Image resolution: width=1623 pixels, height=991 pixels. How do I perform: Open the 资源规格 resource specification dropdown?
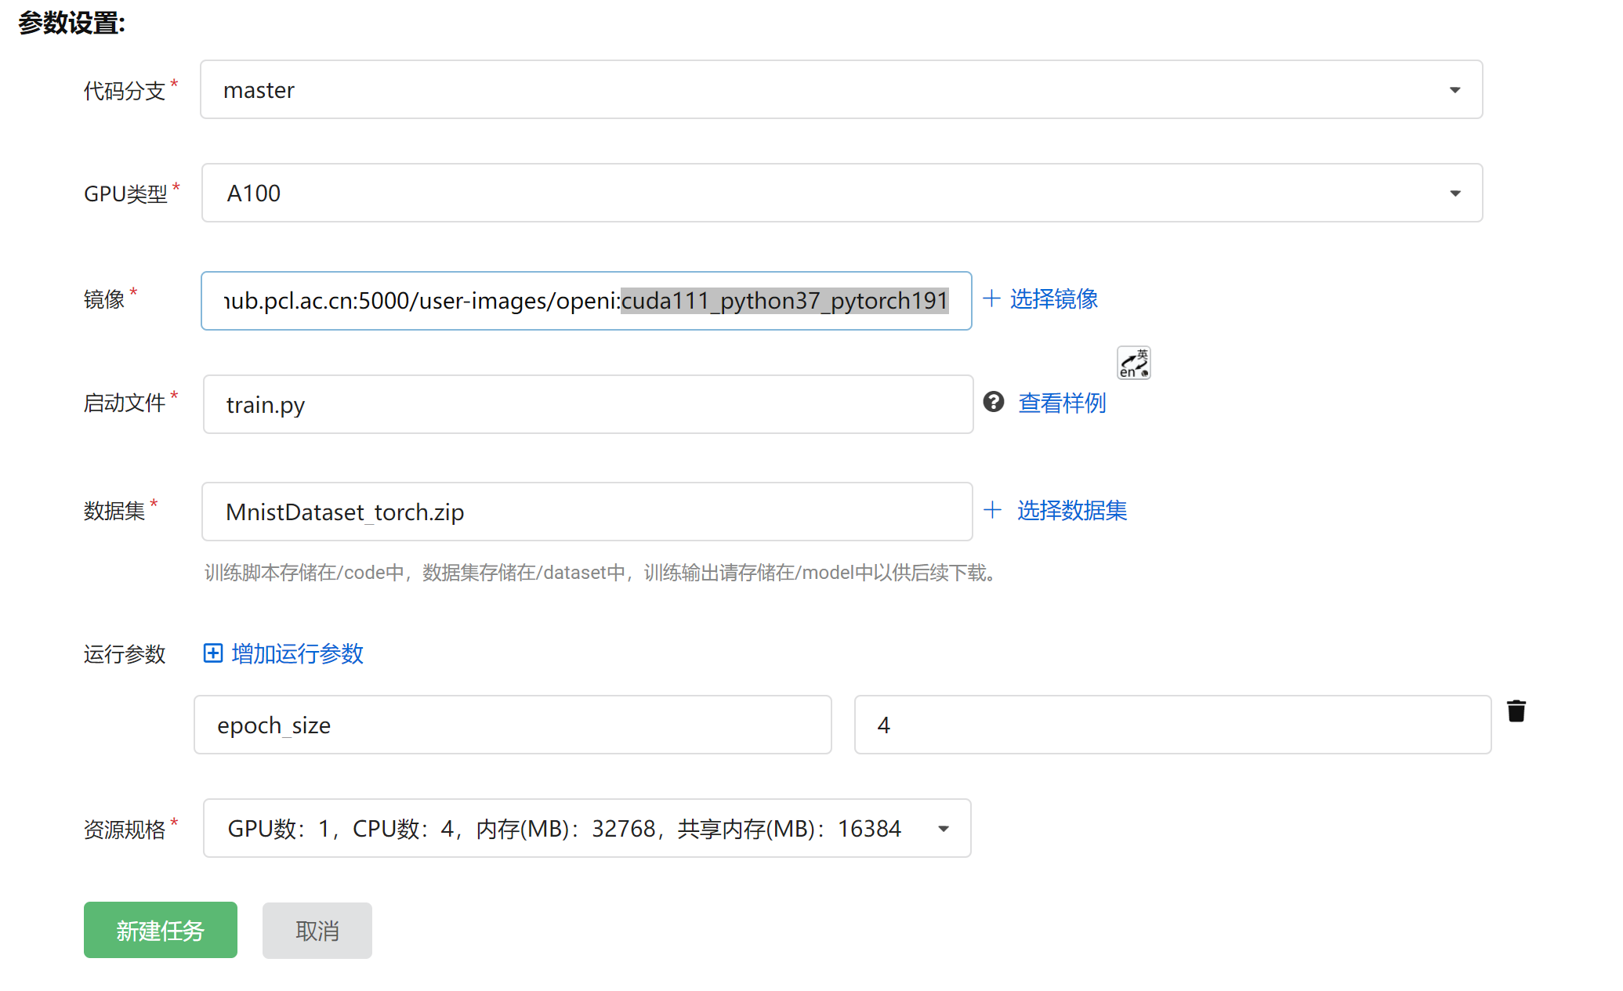(x=586, y=828)
